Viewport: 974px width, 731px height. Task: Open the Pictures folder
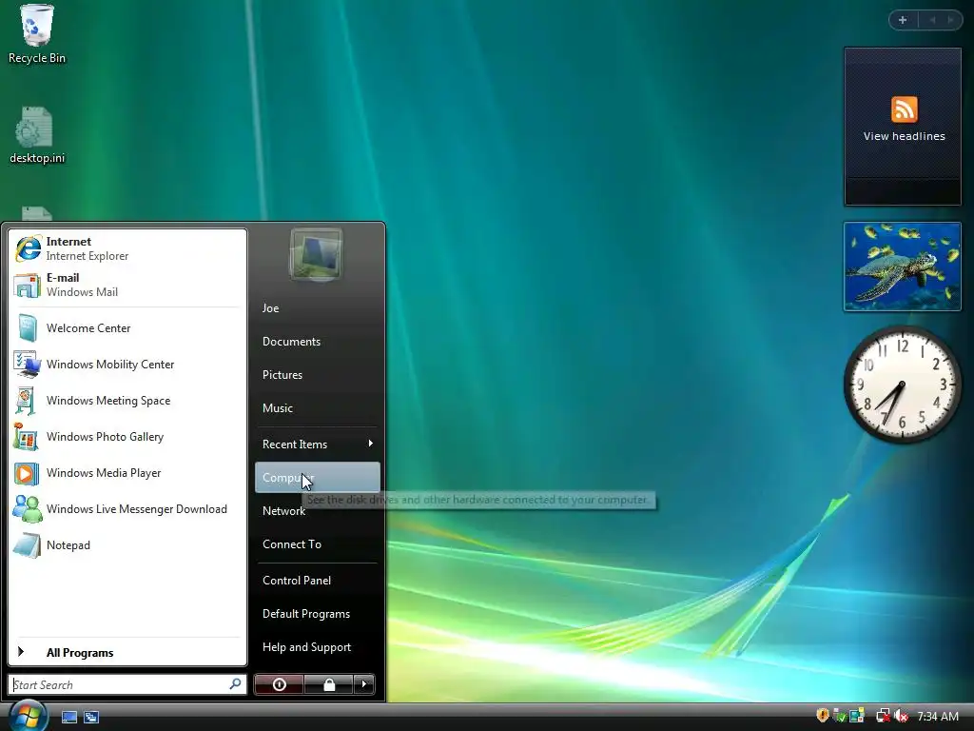(317, 375)
